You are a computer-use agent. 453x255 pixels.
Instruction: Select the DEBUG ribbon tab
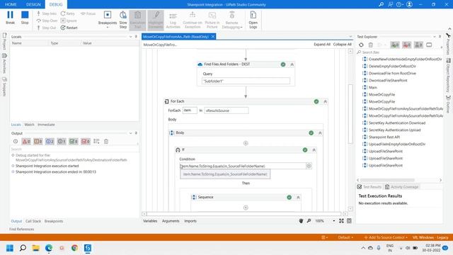pyautogui.click(x=56, y=4)
